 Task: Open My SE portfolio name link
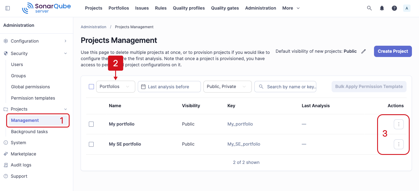pyautogui.click(x=125, y=144)
